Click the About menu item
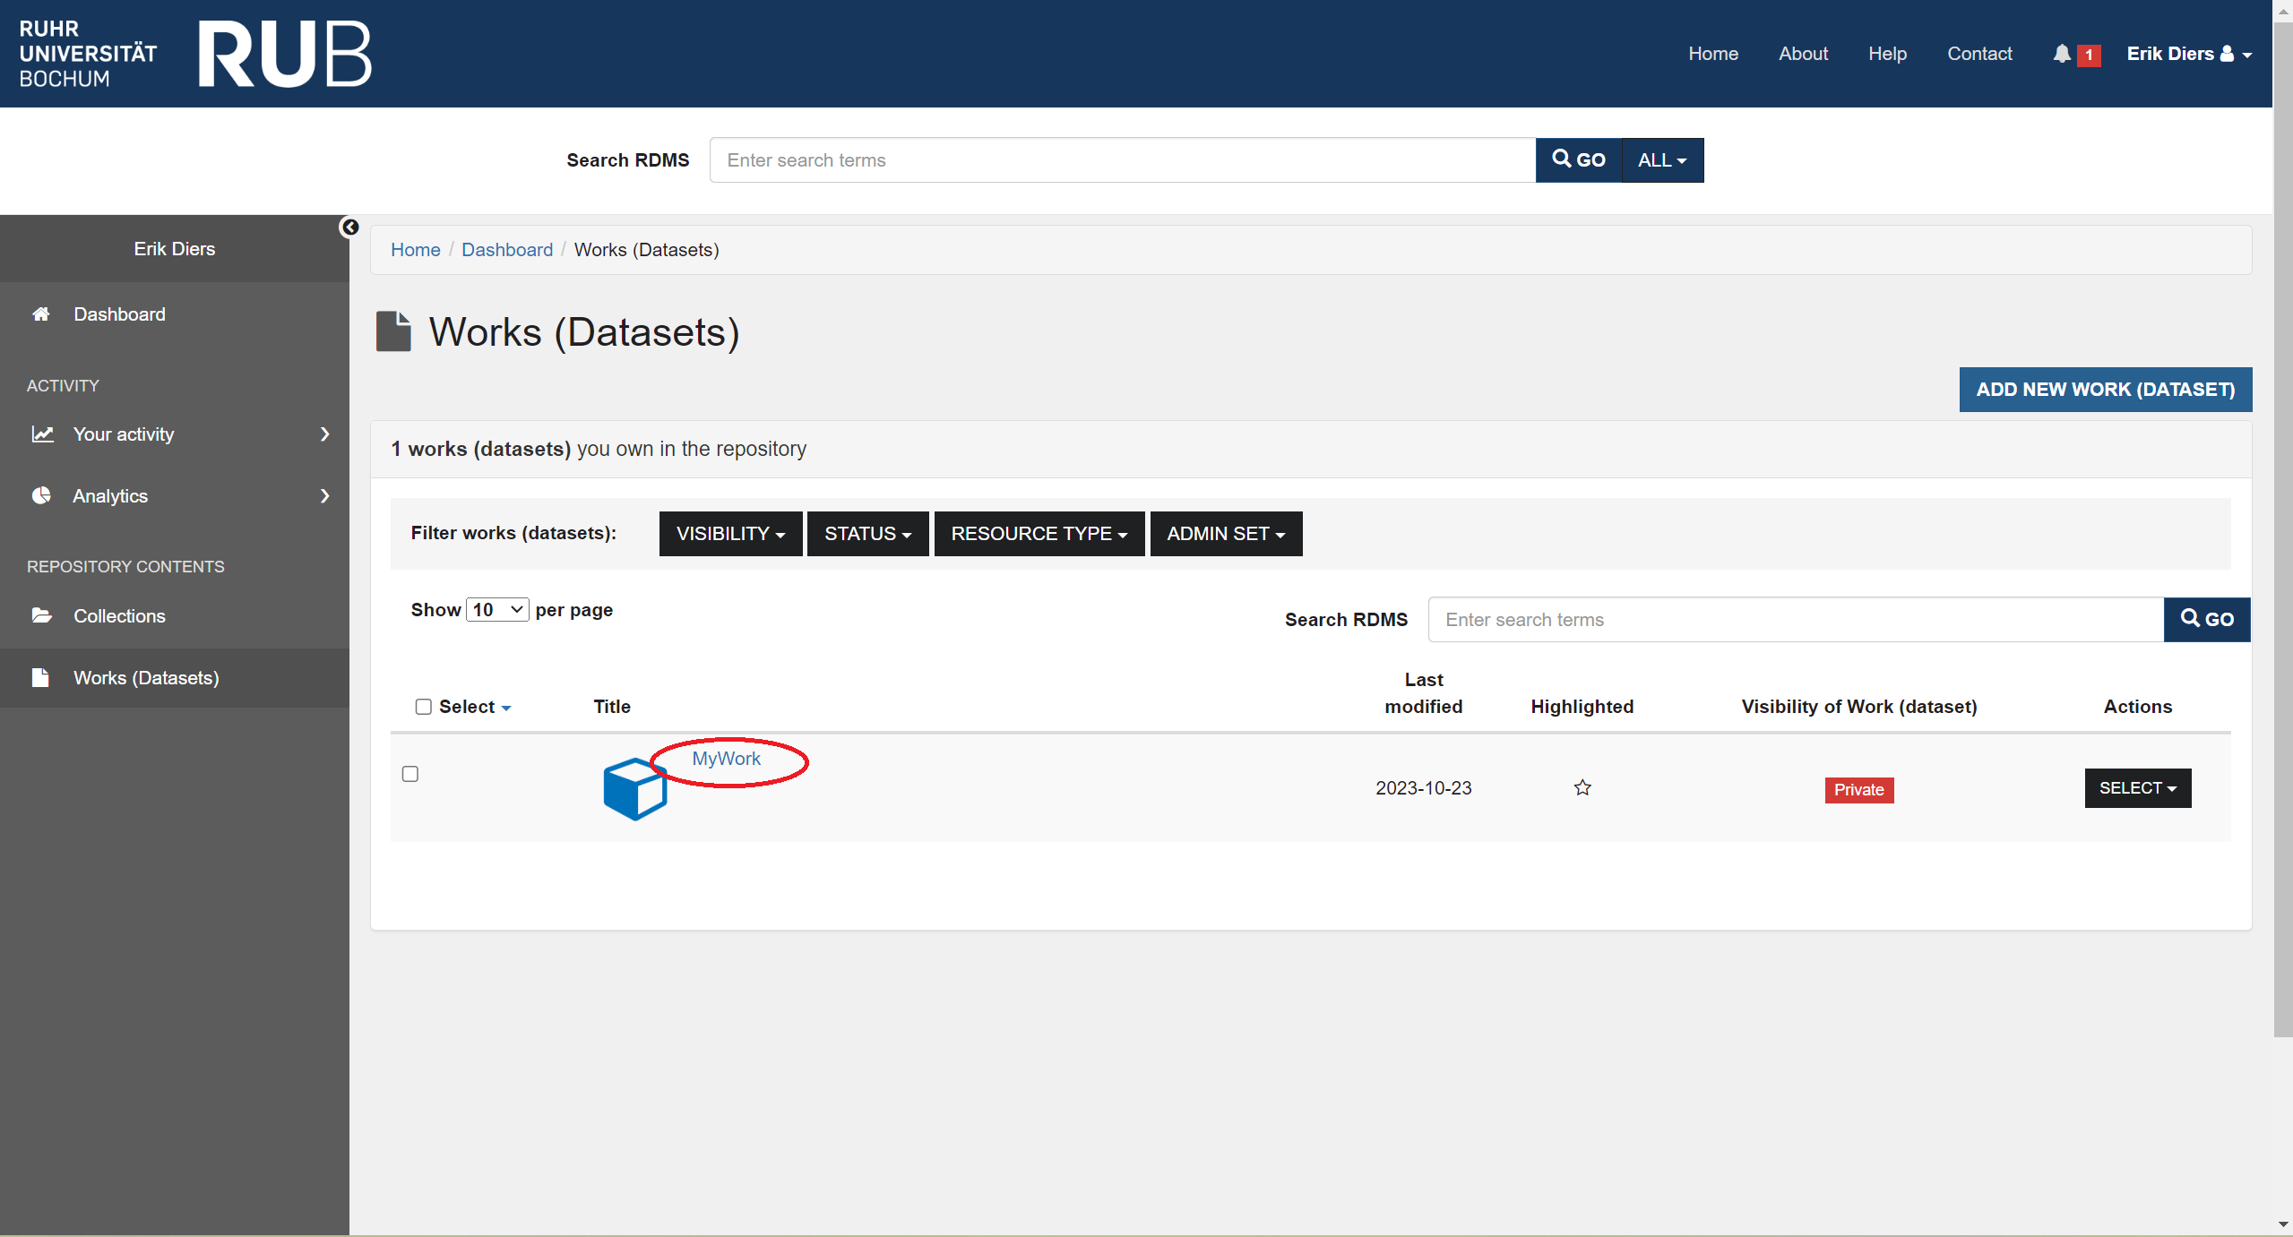Image resolution: width=2293 pixels, height=1237 pixels. [x=1804, y=52]
